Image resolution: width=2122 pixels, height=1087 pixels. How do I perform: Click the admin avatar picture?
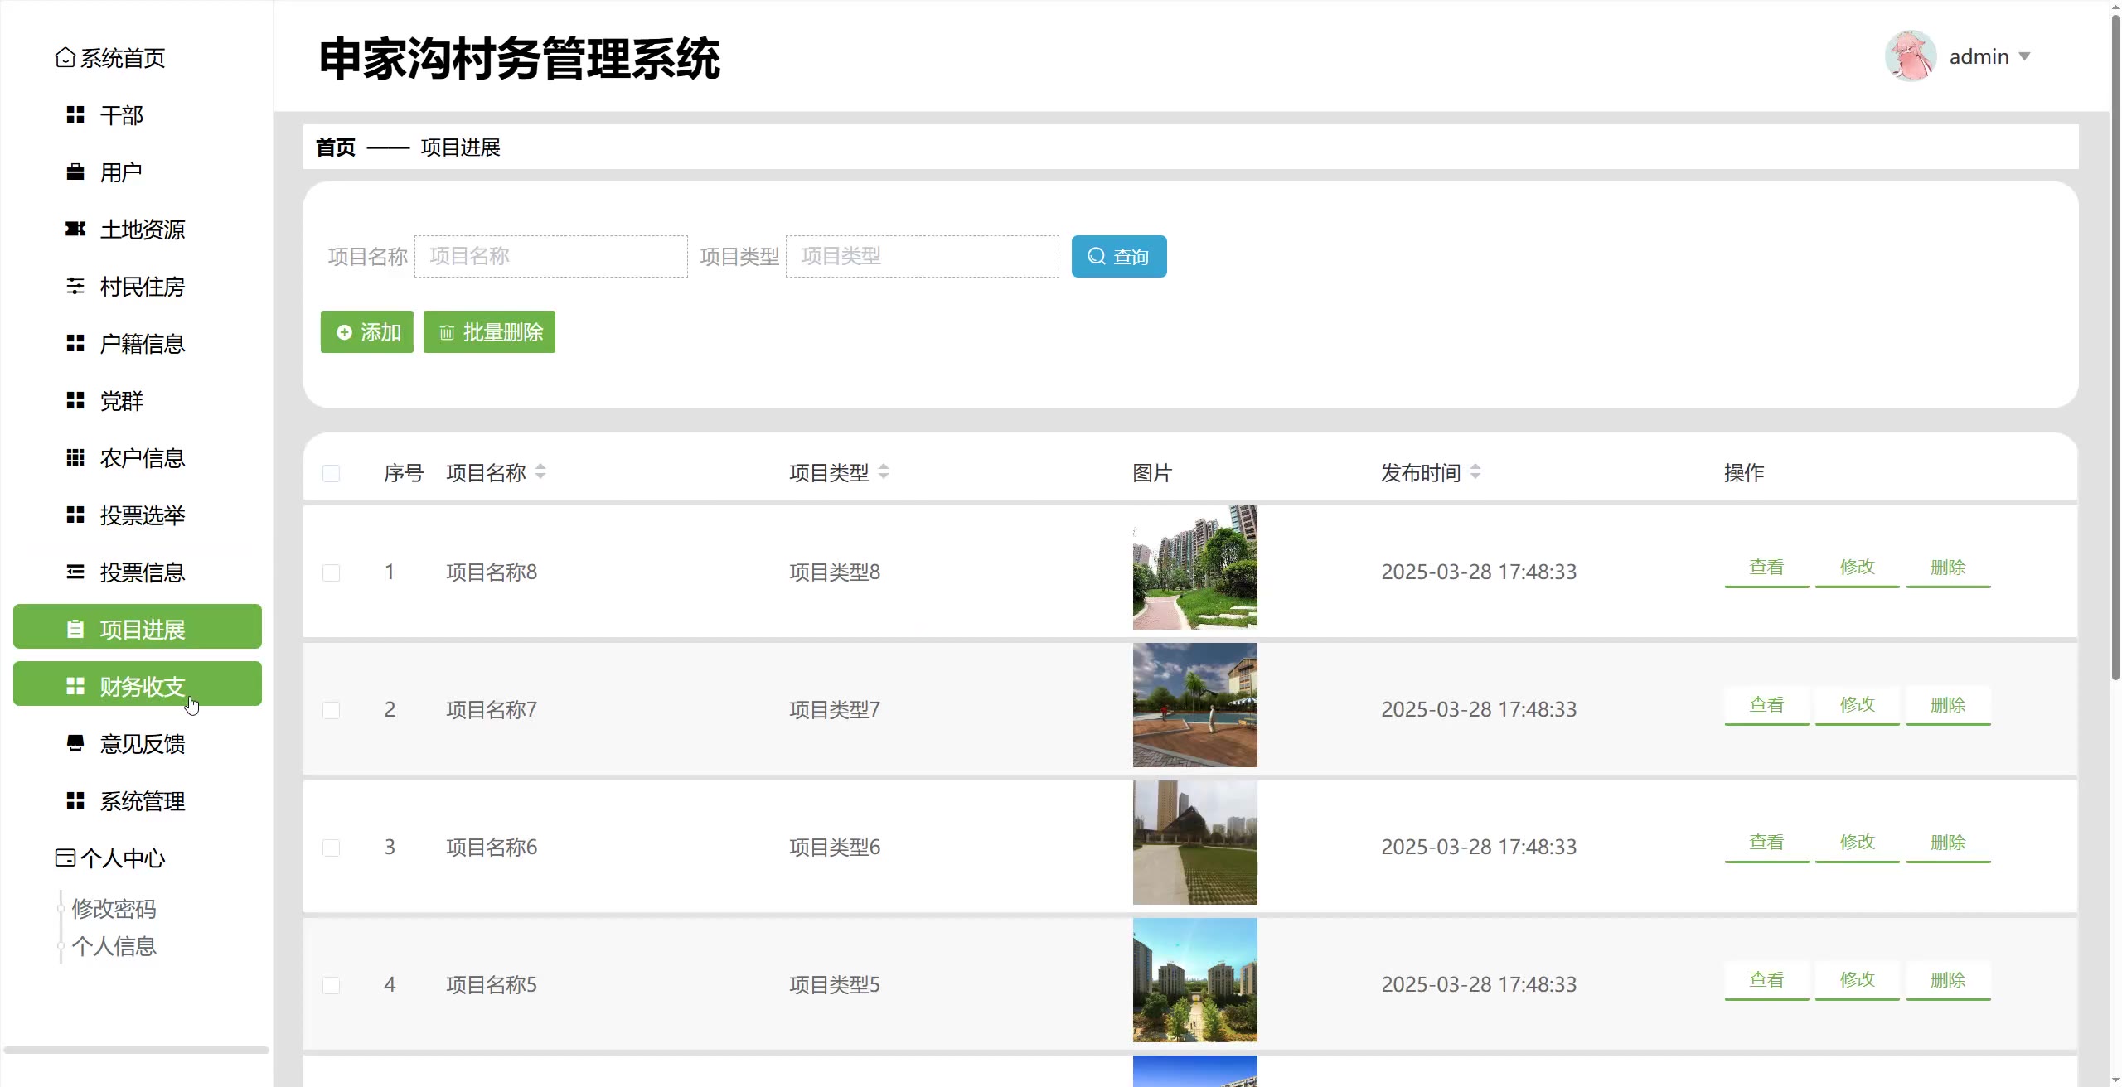pyautogui.click(x=1910, y=56)
